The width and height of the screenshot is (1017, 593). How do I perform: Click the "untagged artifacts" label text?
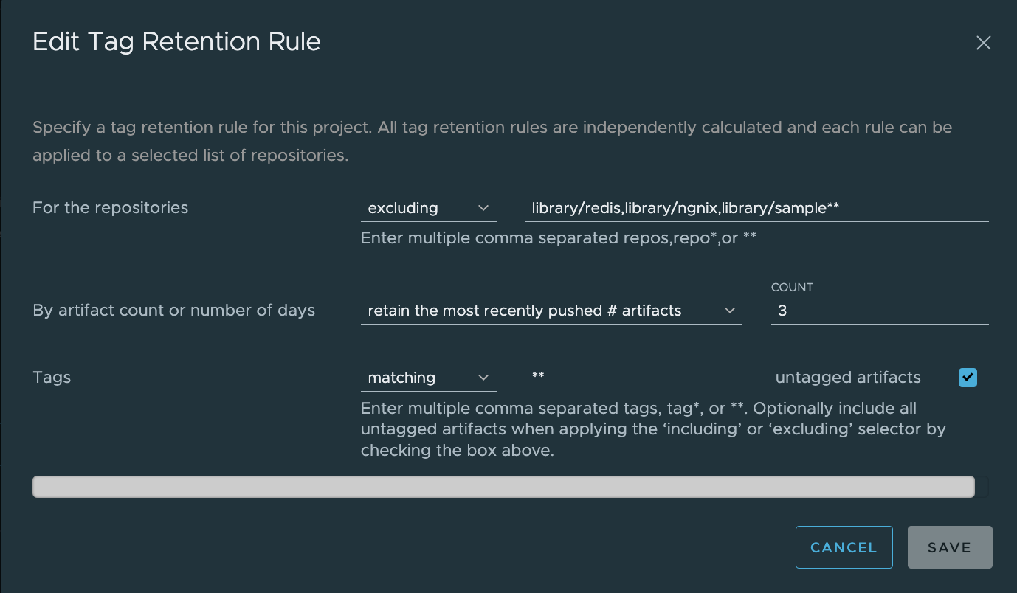coord(847,378)
